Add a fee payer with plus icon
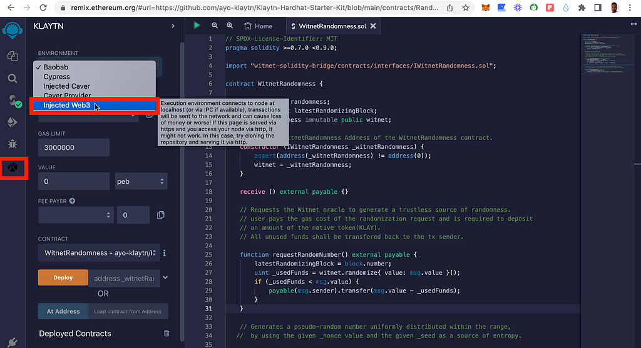 (73, 201)
